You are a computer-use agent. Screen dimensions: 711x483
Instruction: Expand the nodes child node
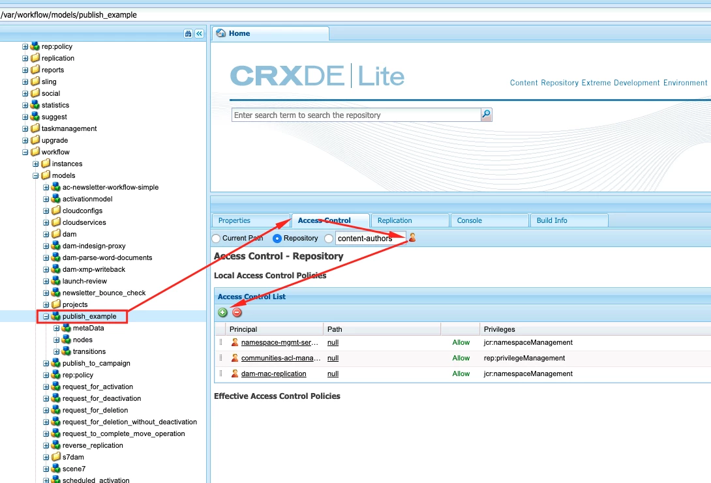point(56,340)
